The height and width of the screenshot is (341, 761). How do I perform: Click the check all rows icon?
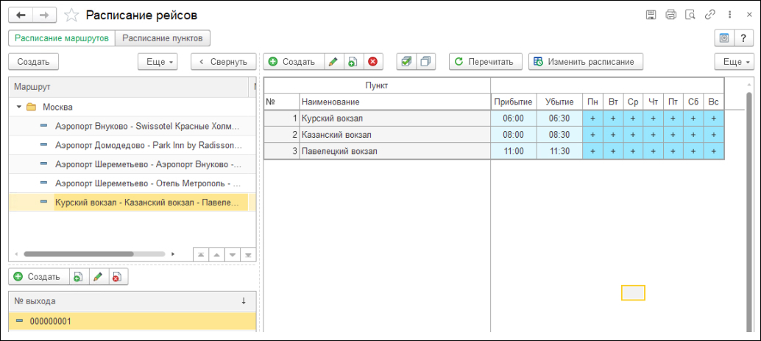tap(407, 62)
